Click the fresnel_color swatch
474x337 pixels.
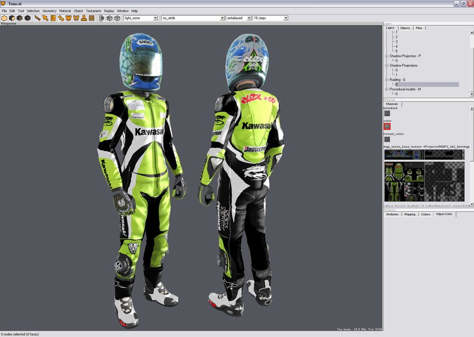(387, 139)
